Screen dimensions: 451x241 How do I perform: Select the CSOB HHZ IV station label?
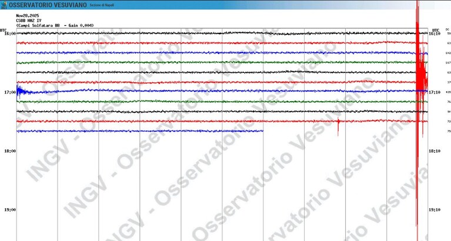coord(28,21)
